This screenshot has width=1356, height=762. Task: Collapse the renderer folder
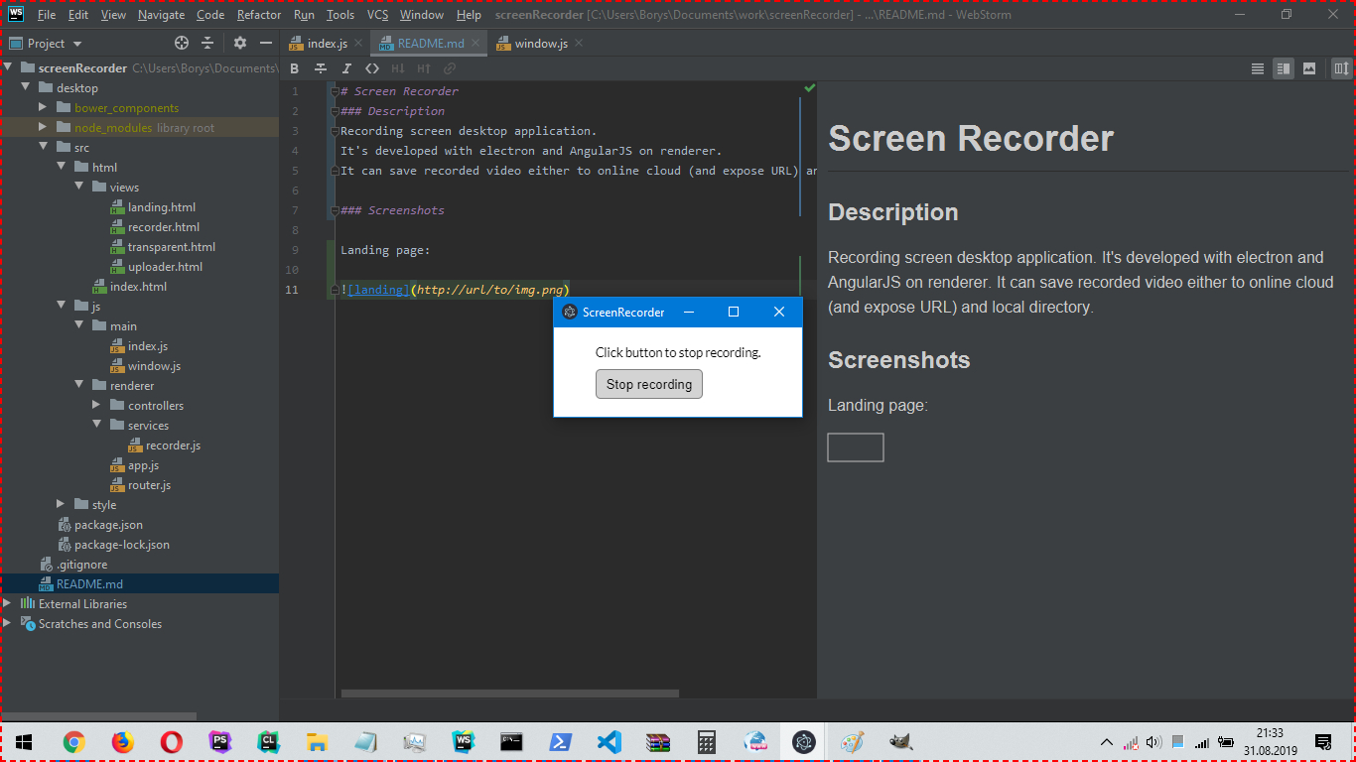coord(78,386)
